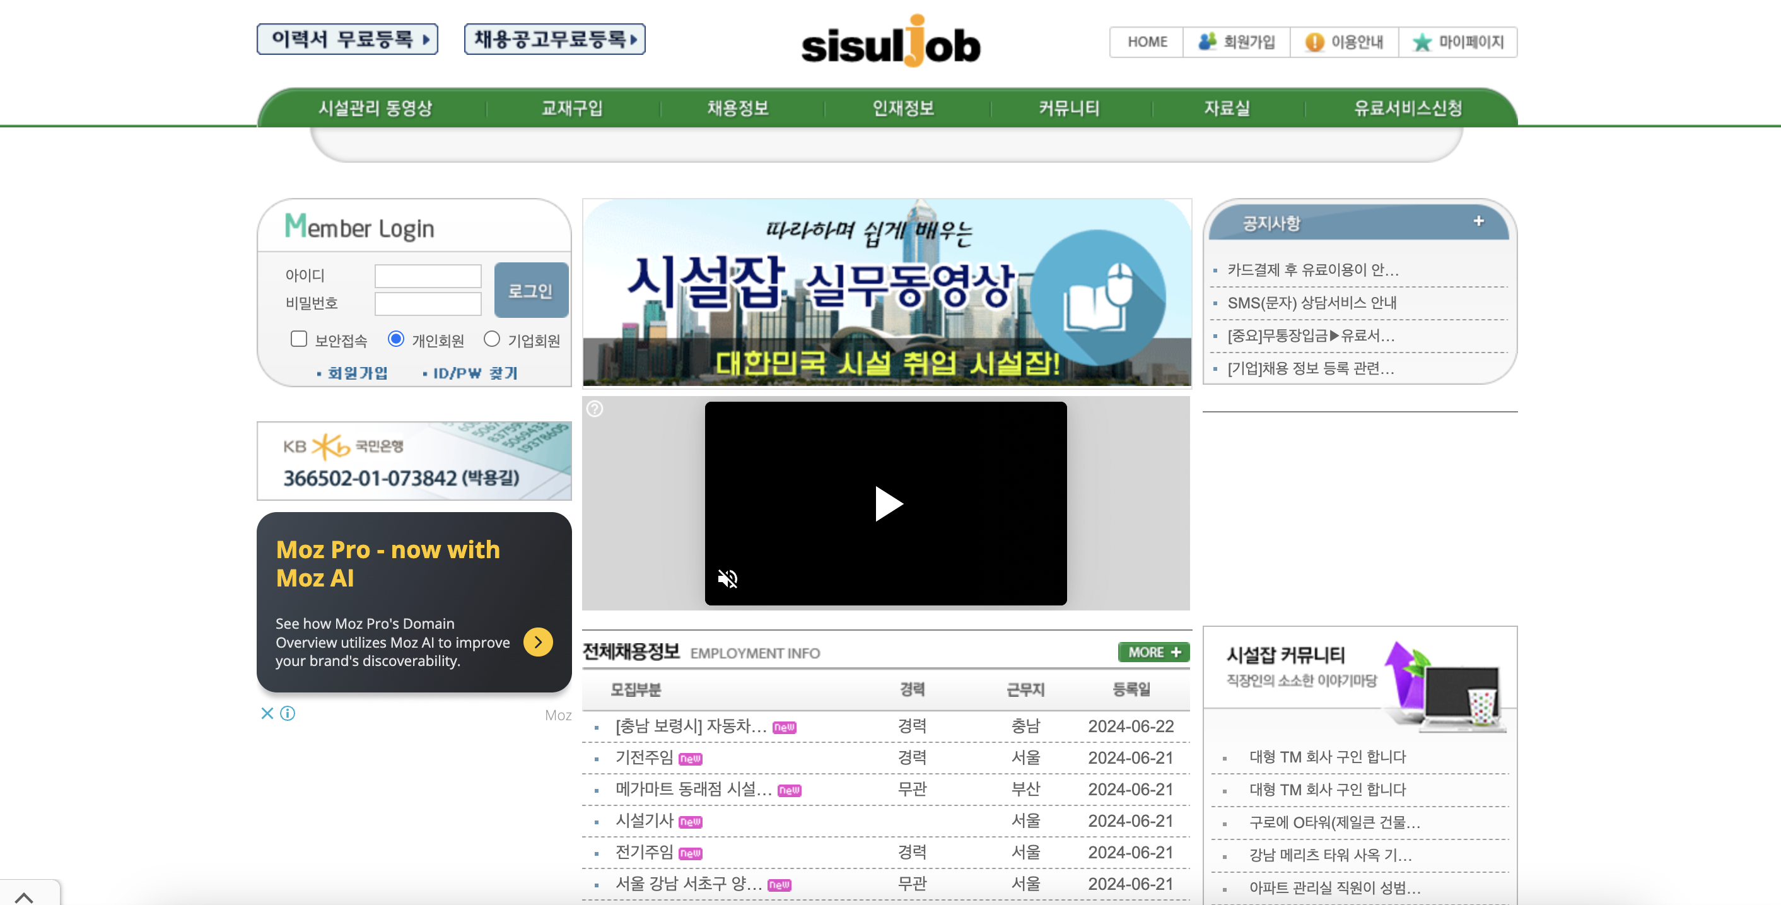This screenshot has width=1781, height=905.
Task: Enable the 보안접속 secure connection checkbox
Action: (x=299, y=339)
